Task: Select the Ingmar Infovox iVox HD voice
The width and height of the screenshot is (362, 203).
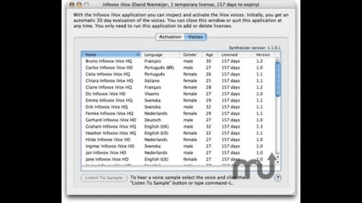Action: point(178,146)
